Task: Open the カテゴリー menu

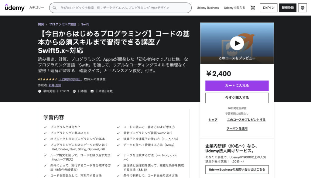Action: (x=36, y=8)
